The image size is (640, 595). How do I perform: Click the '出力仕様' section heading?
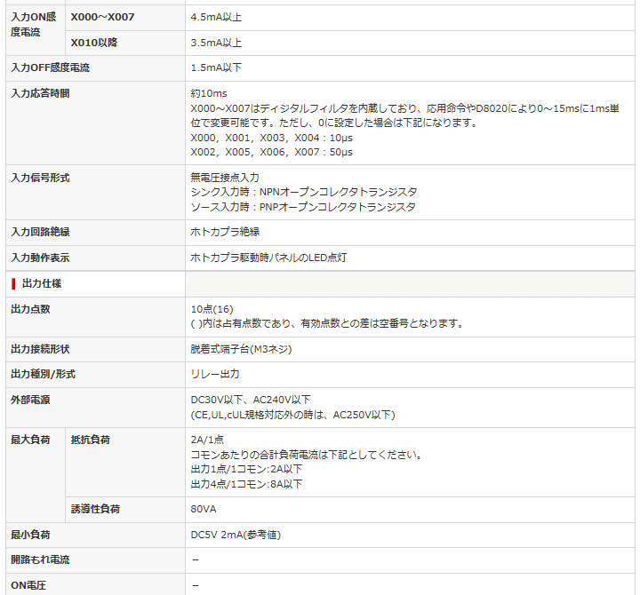[42, 283]
